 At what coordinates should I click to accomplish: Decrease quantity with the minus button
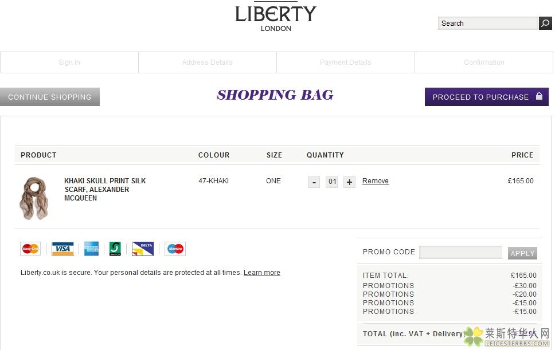point(314,182)
